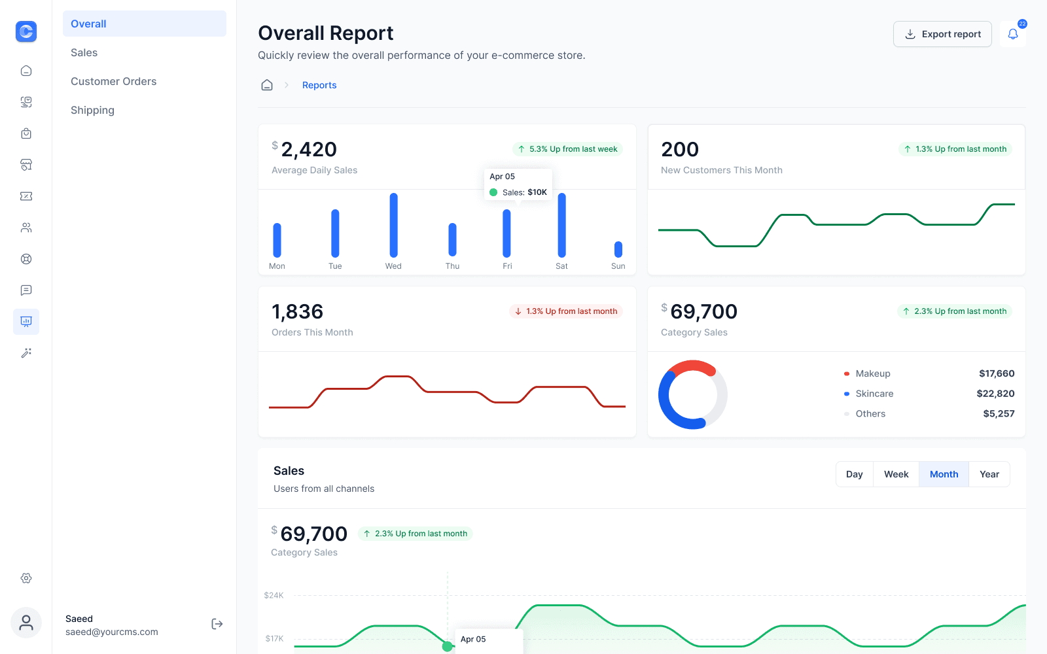Switch sales range to Year

coord(989,474)
